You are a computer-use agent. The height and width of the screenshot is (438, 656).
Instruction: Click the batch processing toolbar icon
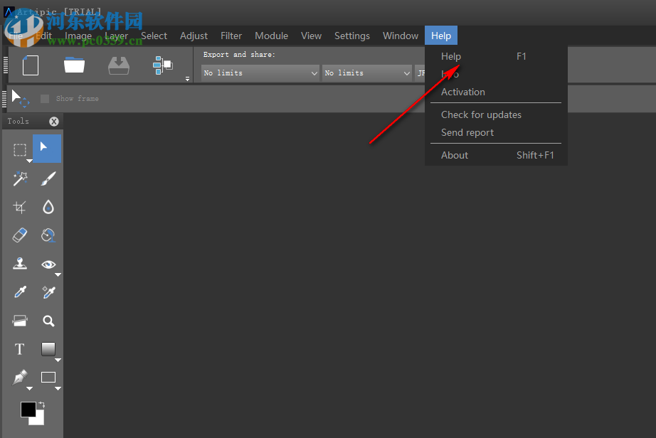163,65
